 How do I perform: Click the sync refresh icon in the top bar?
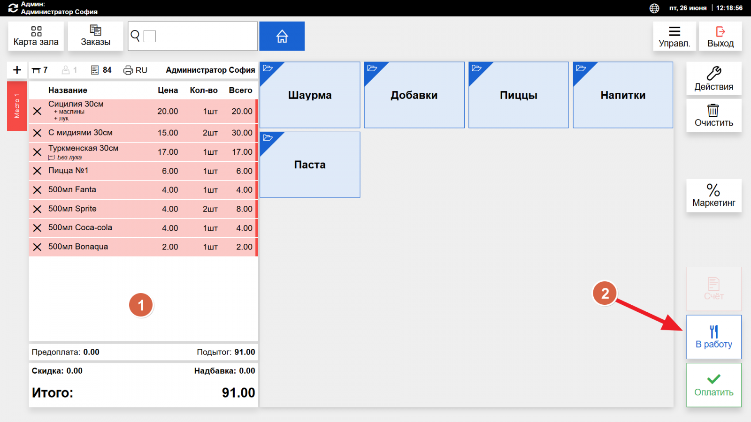pyautogui.click(x=13, y=8)
